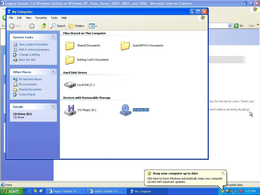Click the yellow Windows Update shield tray icon
The image size is (260, 195).
tap(223, 191)
